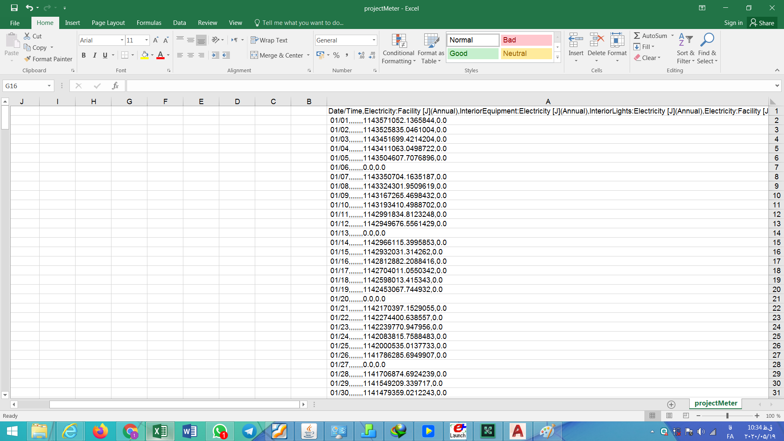Click the Percent Style icon
This screenshot has width=784, height=441.
pyautogui.click(x=336, y=55)
